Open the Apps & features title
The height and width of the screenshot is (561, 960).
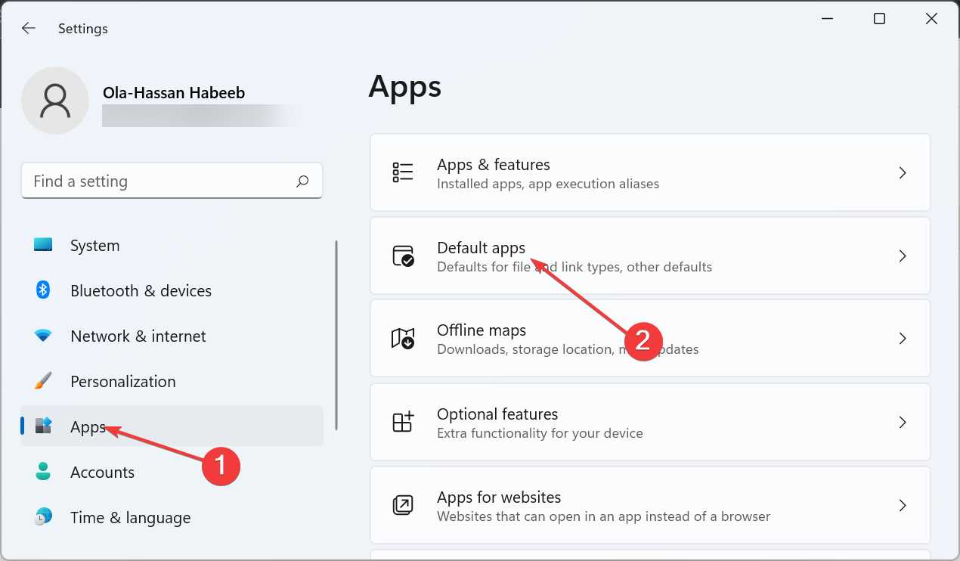point(494,164)
